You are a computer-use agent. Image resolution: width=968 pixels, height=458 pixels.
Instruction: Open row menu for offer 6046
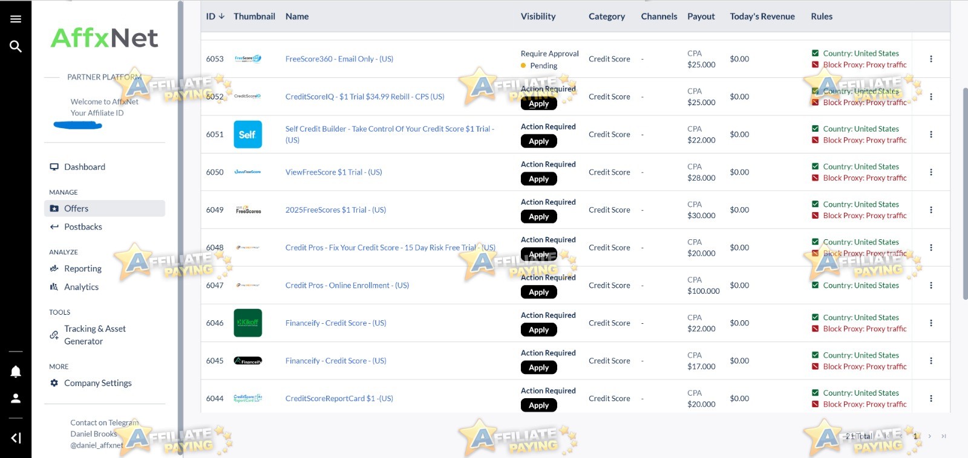(x=931, y=323)
